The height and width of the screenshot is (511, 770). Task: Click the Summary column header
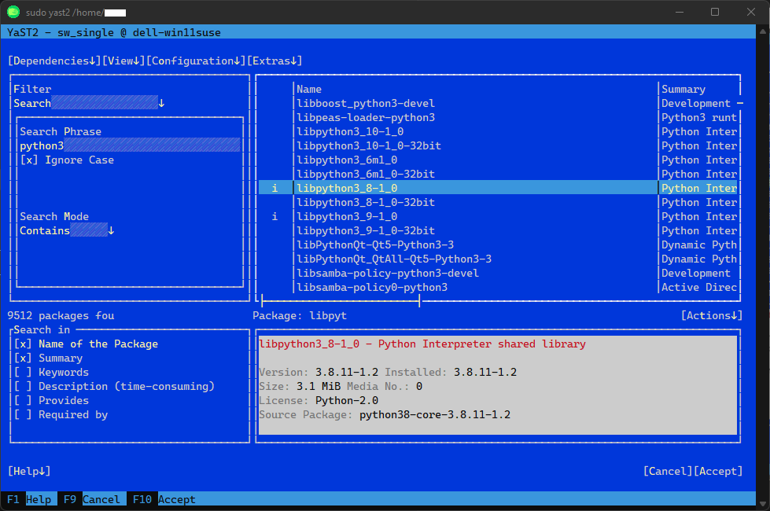click(683, 90)
